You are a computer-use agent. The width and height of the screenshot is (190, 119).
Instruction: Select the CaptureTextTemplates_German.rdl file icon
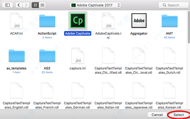[x=78, y=91]
